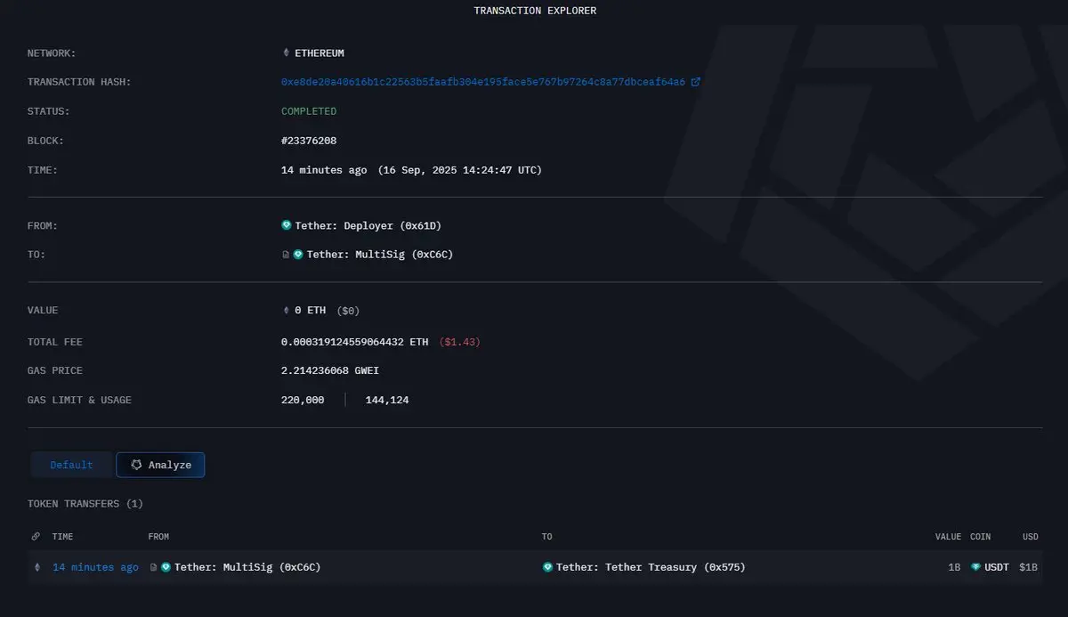Click Tether logo in transfer FROM cell
Screen dimensions: 1068x617
[166, 567]
